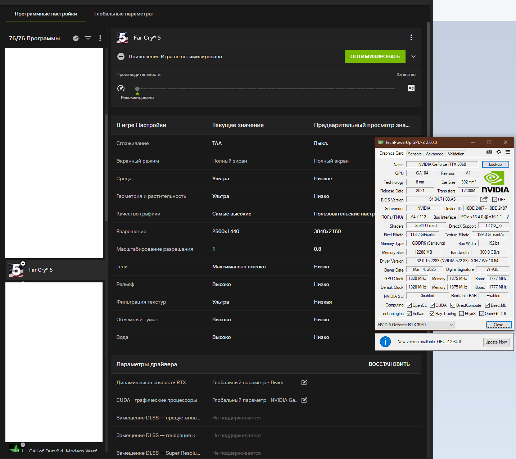Click the performance gauge icon by the slider
This screenshot has width=516, height=459.
coord(121,88)
